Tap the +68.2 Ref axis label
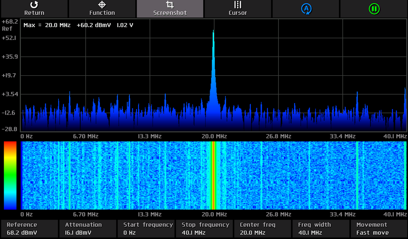408x239 pixels. tap(10, 25)
